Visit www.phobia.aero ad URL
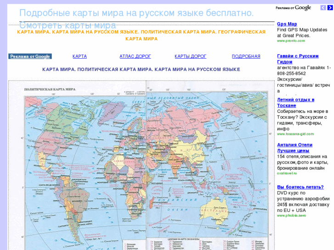This screenshot has height=250, width=334. click(291, 216)
